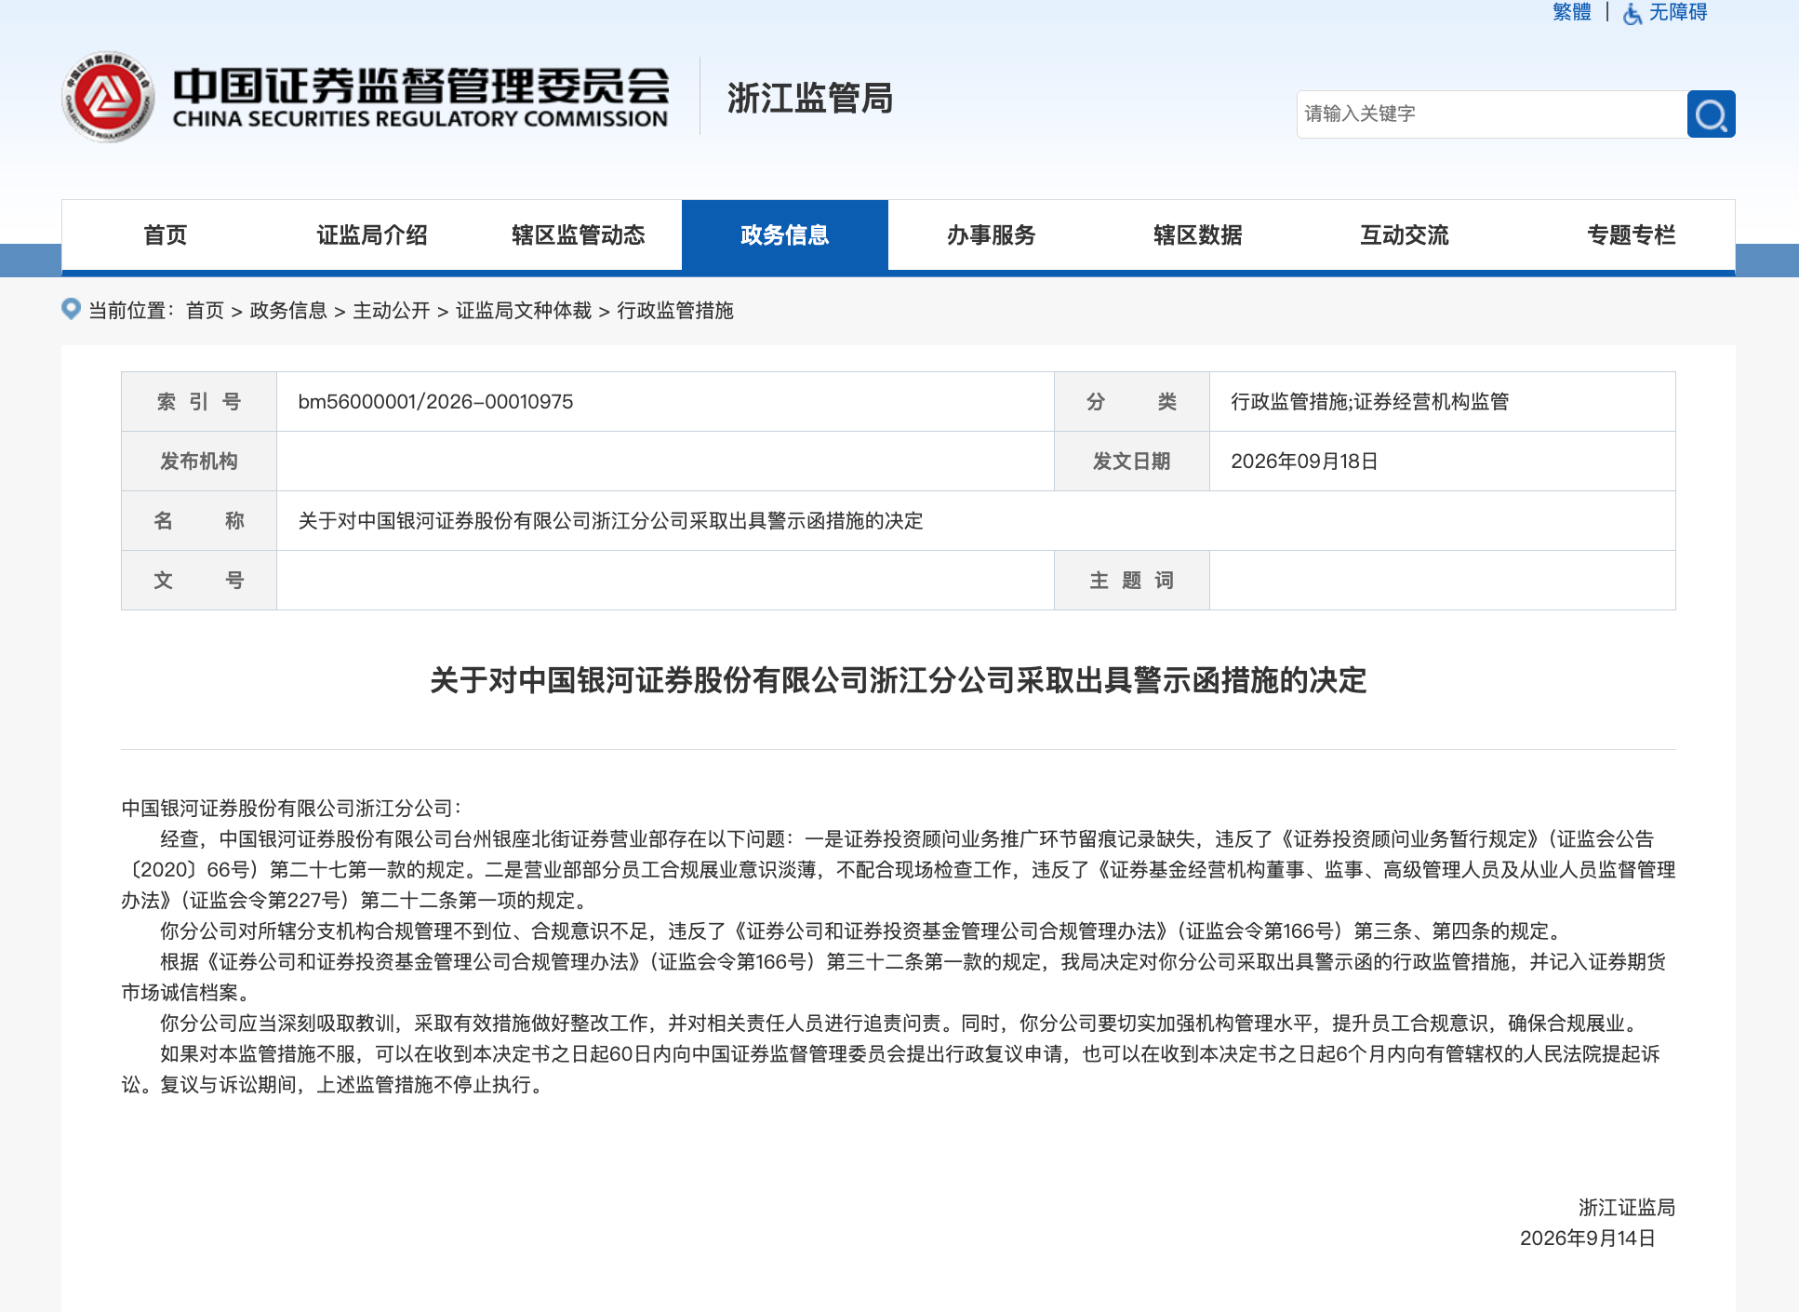The image size is (1799, 1312).
Task: Open the 无障碍 accessibility mode link
Action: point(1678,12)
